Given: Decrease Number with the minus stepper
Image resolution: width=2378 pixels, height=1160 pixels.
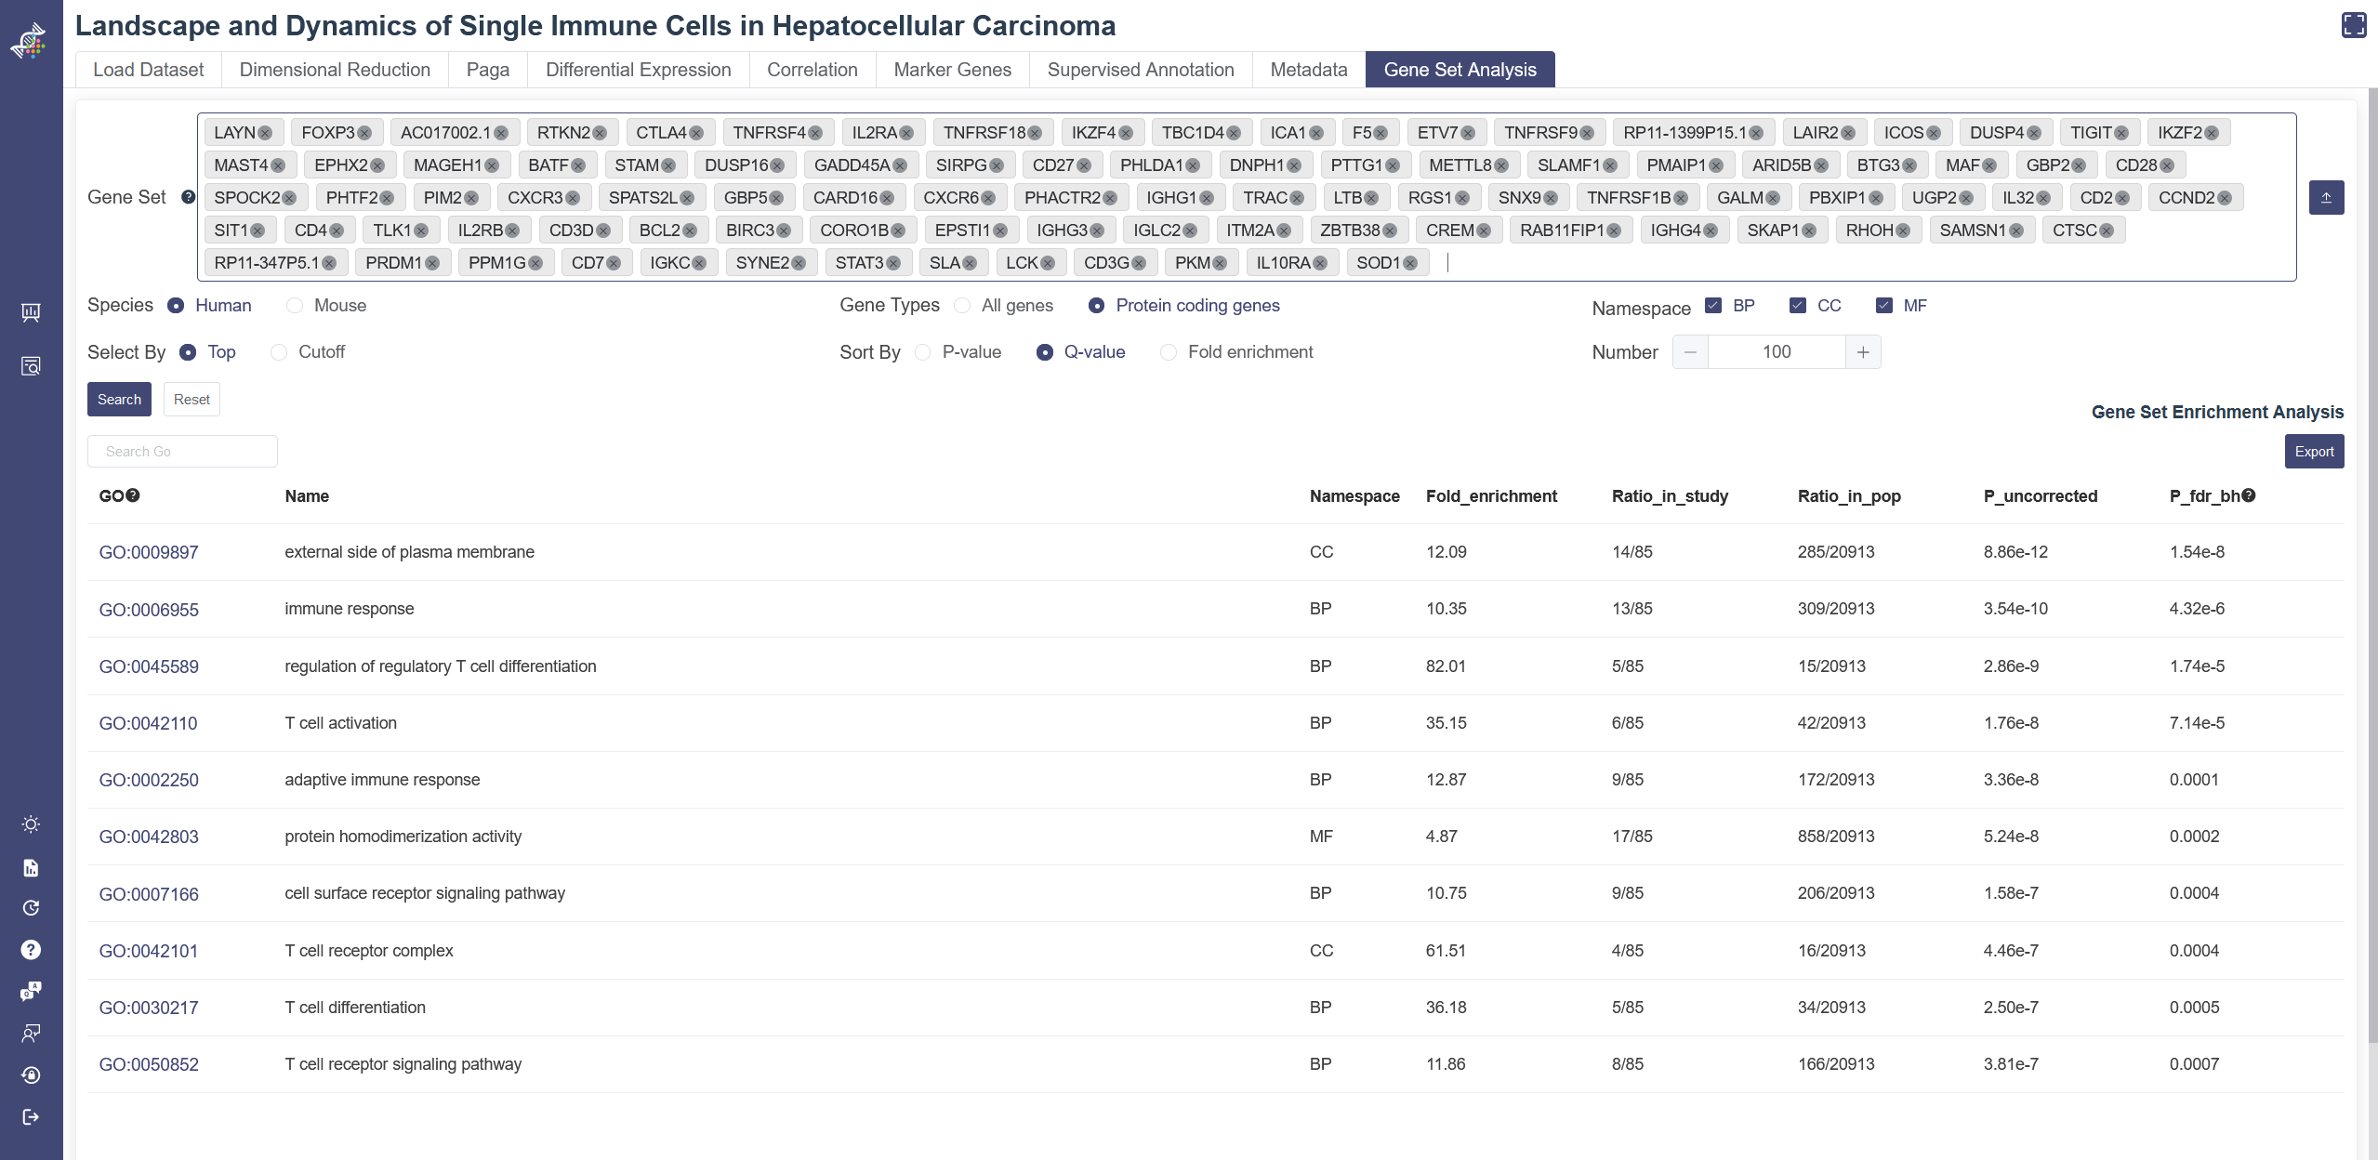Looking at the screenshot, I should (x=1690, y=352).
